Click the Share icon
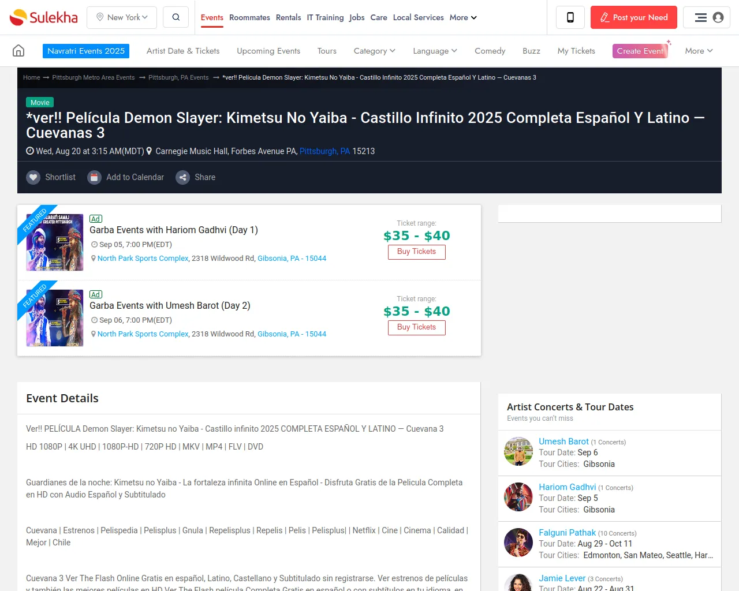The height and width of the screenshot is (591, 739). 183,177
